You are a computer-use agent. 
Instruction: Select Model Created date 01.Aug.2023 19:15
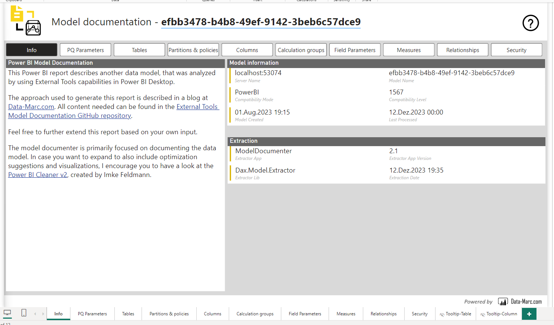262,112
